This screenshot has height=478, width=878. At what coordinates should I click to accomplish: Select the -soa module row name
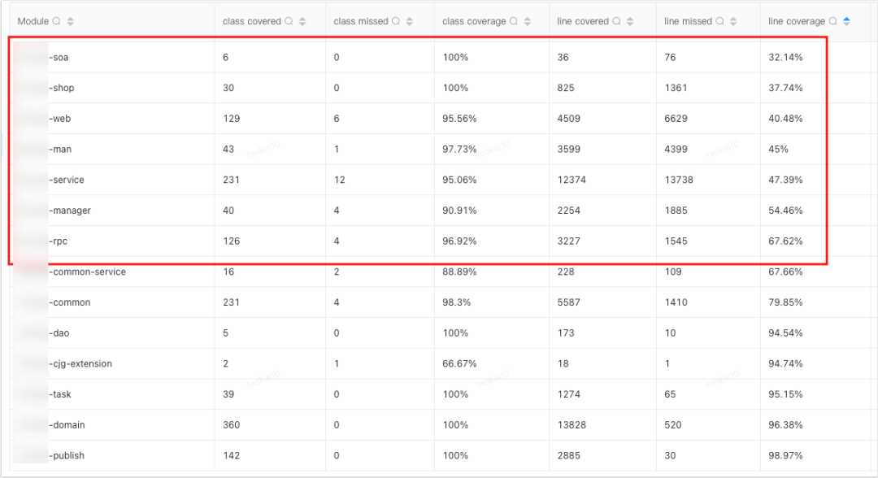point(59,57)
